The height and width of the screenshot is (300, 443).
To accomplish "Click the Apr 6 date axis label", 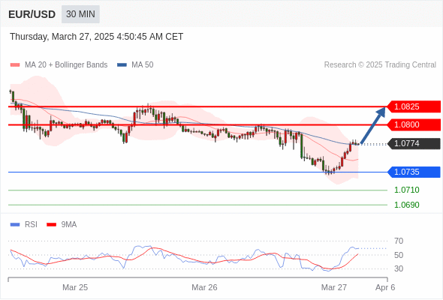I will [x=385, y=287].
